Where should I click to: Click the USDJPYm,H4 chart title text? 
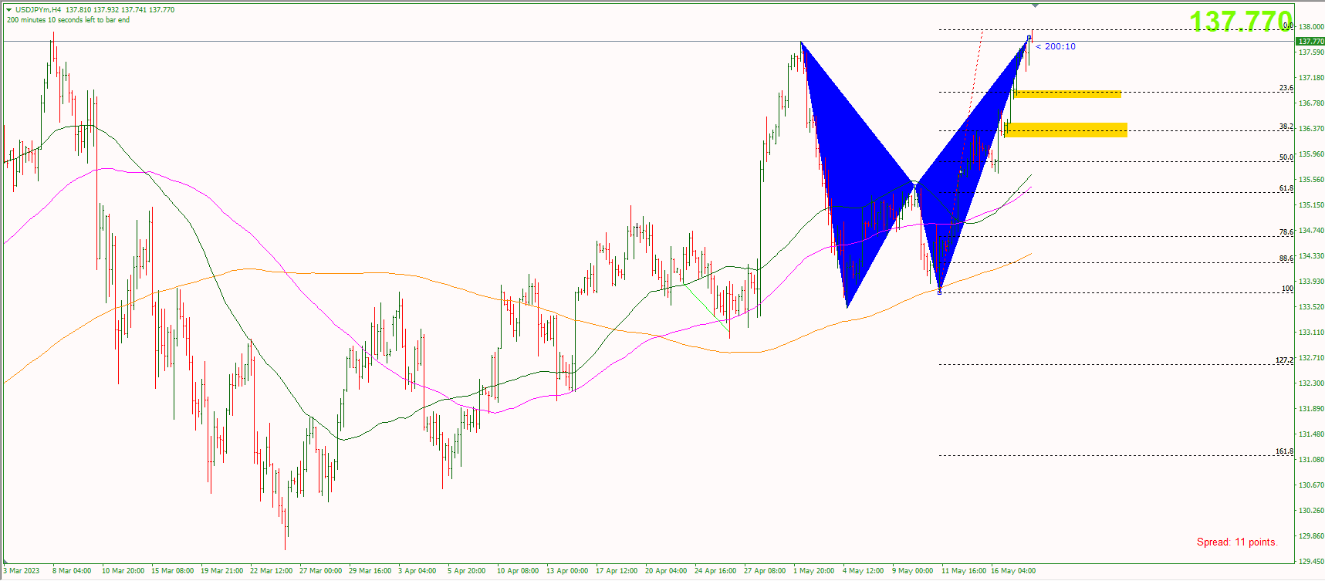(39, 10)
